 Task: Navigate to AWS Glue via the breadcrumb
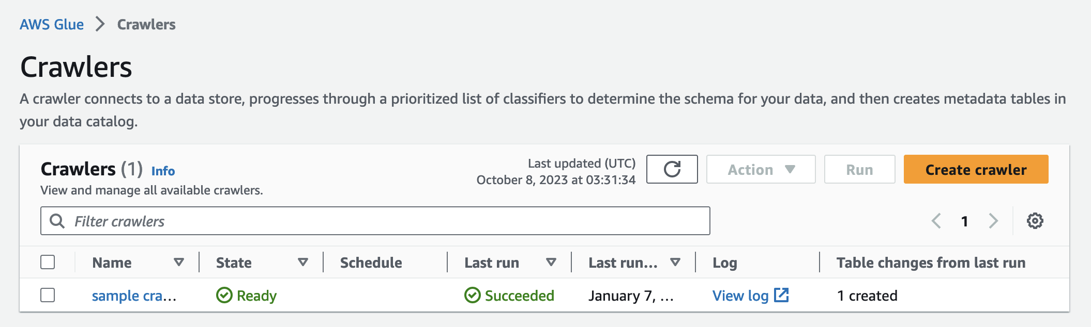52,24
